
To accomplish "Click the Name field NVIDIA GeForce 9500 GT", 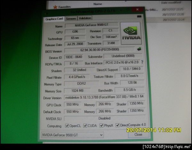I will [92, 25].
